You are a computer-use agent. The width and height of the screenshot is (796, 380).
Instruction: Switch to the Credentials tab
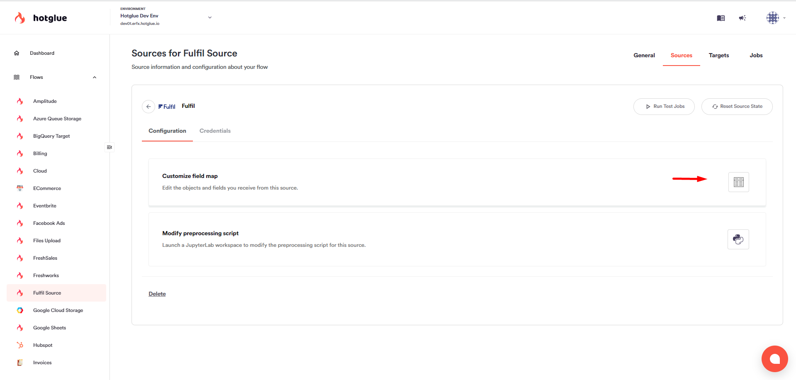point(215,131)
